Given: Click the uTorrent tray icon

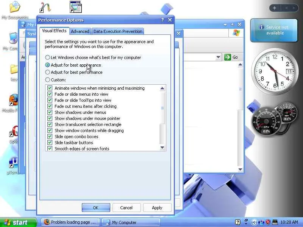Looking at the screenshot, I should tap(261, 222).
